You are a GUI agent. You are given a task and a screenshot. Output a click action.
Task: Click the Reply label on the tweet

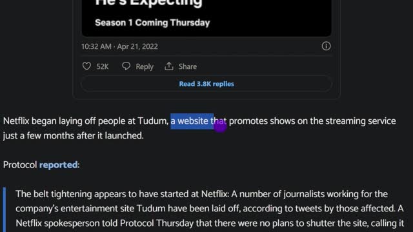pos(145,66)
